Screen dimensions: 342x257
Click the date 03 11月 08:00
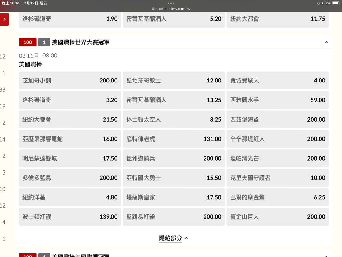pyautogui.click(x=38, y=56)
